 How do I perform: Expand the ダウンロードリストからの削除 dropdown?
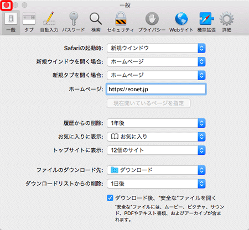156,184
